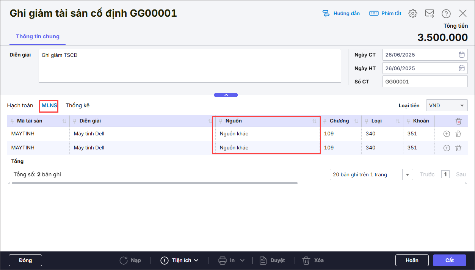Click the mail feedback envelope icon
This screenshot has height=270, width=475.
click(x=429, y=14)
